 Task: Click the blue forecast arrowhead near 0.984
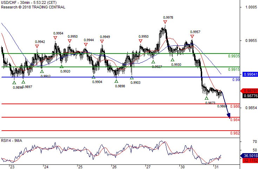click(229, 115)
